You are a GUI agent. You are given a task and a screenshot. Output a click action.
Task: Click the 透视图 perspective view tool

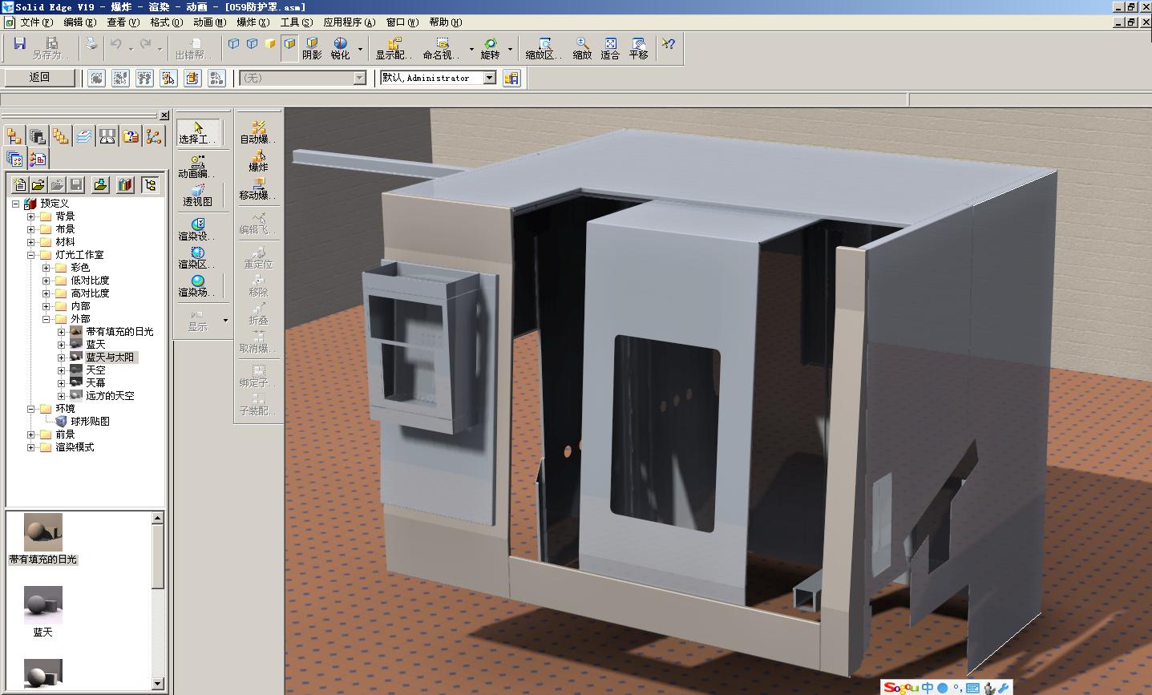tap(198, 196)
